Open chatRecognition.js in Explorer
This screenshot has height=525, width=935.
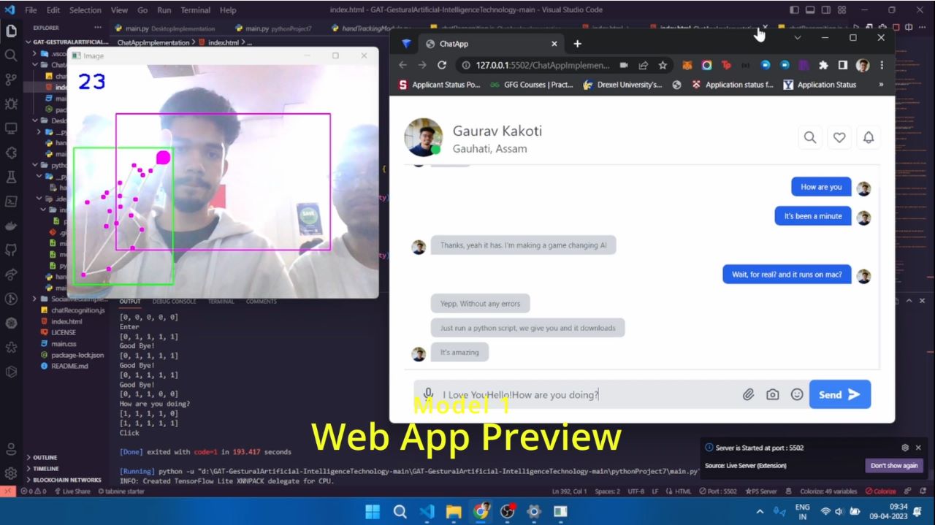click(x=77, y=310)
